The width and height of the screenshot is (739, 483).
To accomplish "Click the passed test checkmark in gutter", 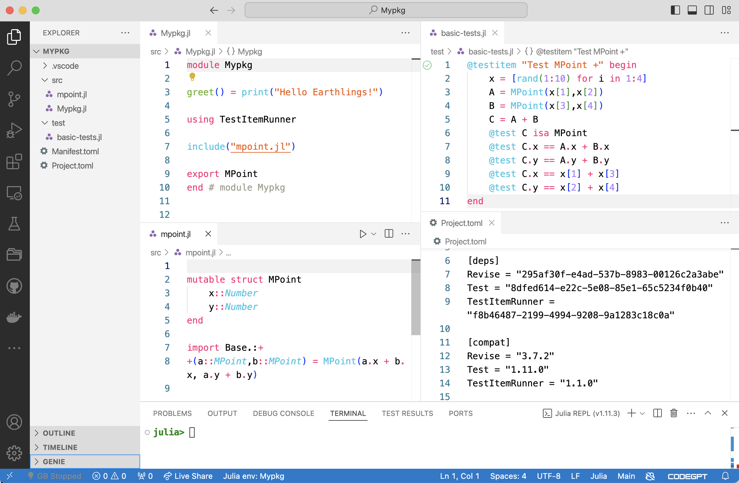I will pos(427,65).
